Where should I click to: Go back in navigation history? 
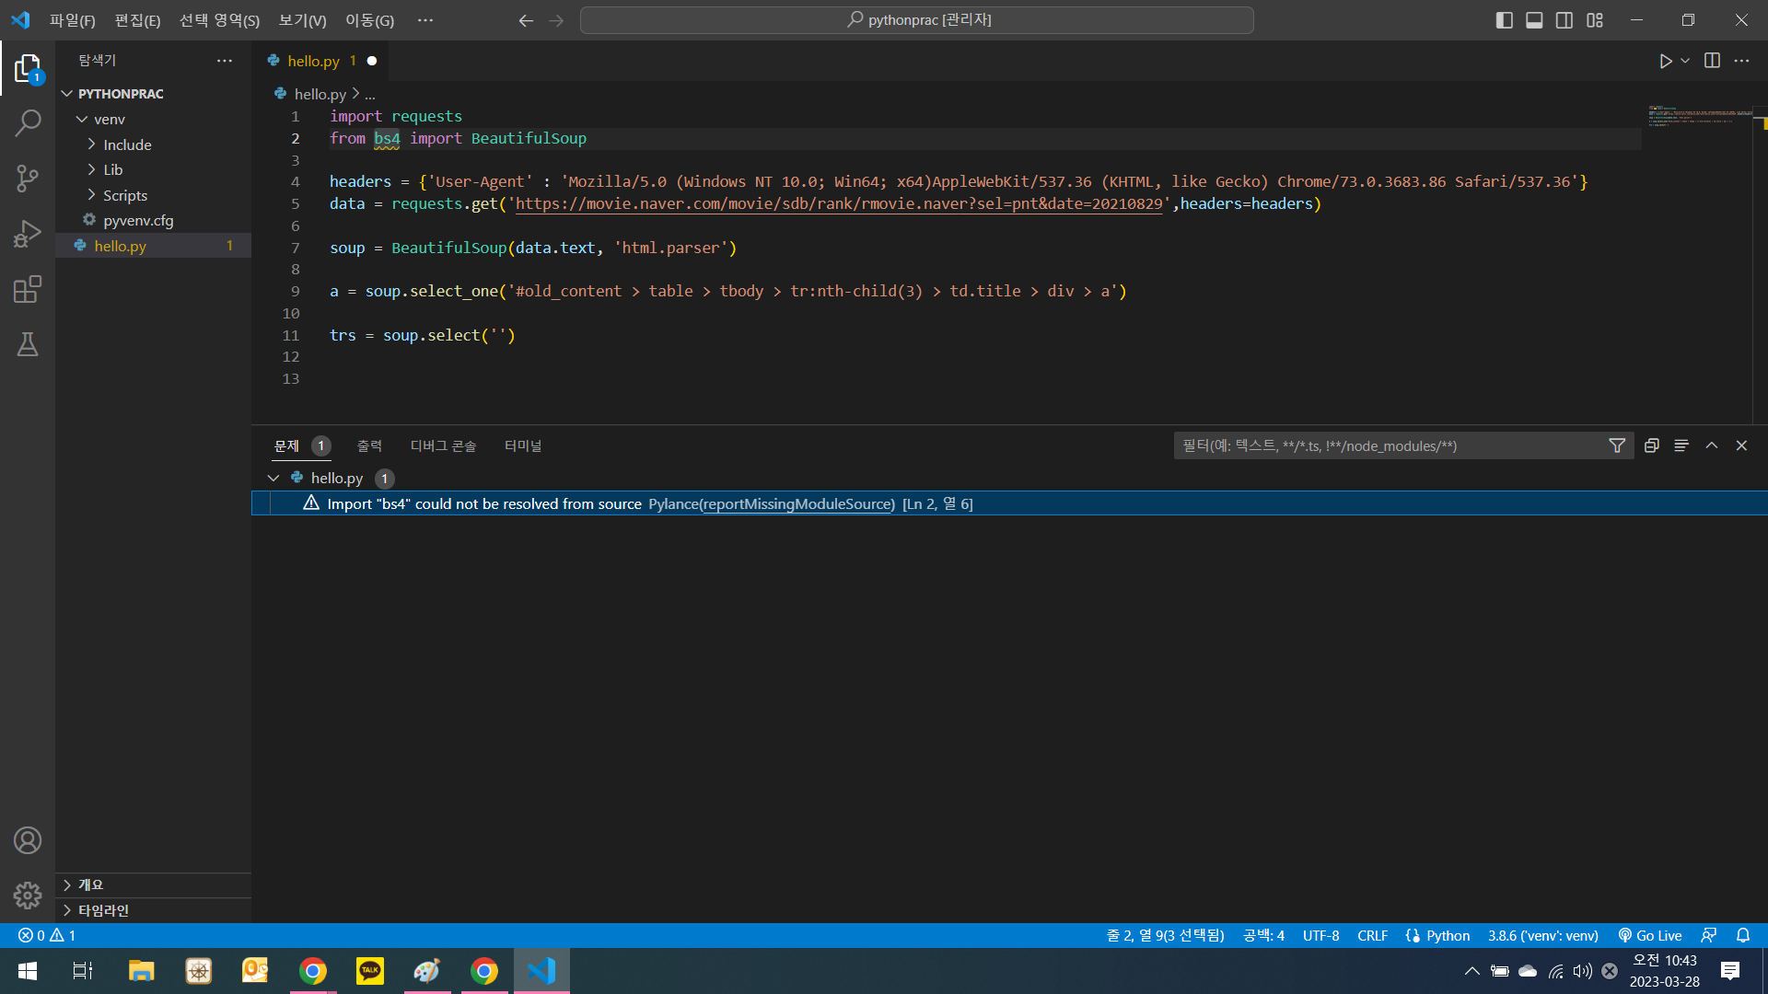pyautogui.click(x=526, y=20)
